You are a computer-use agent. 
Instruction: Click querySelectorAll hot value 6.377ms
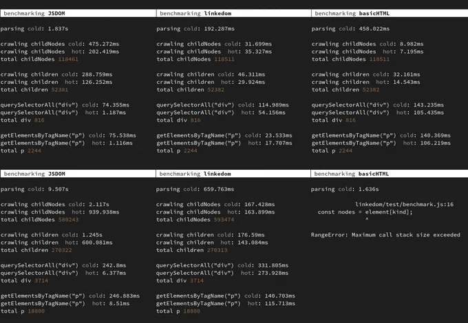(114, 274)
